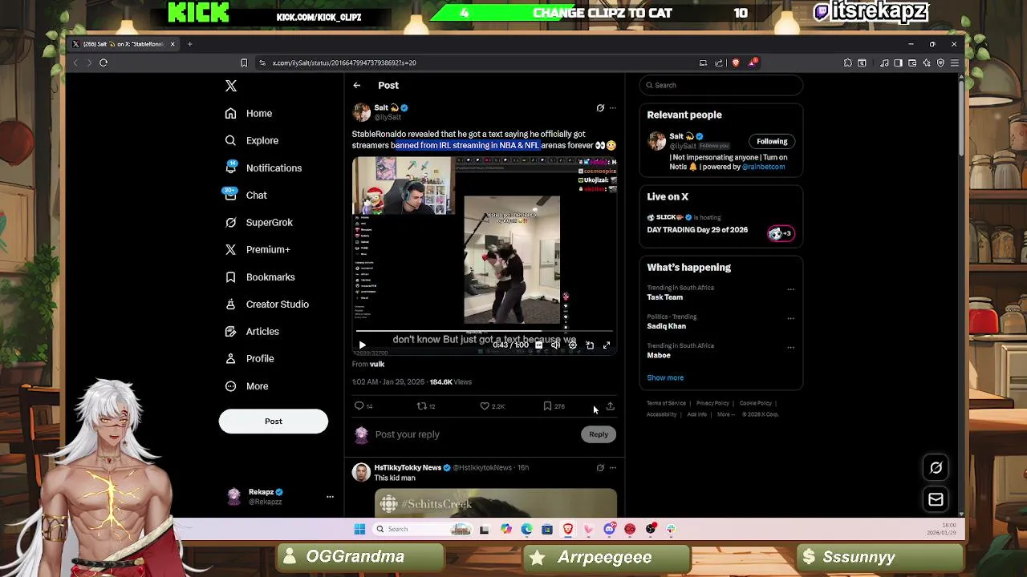This screenshot has width=1027, height=577.
Task: Repost the post using the repost icon
Action: click(421, 406)
